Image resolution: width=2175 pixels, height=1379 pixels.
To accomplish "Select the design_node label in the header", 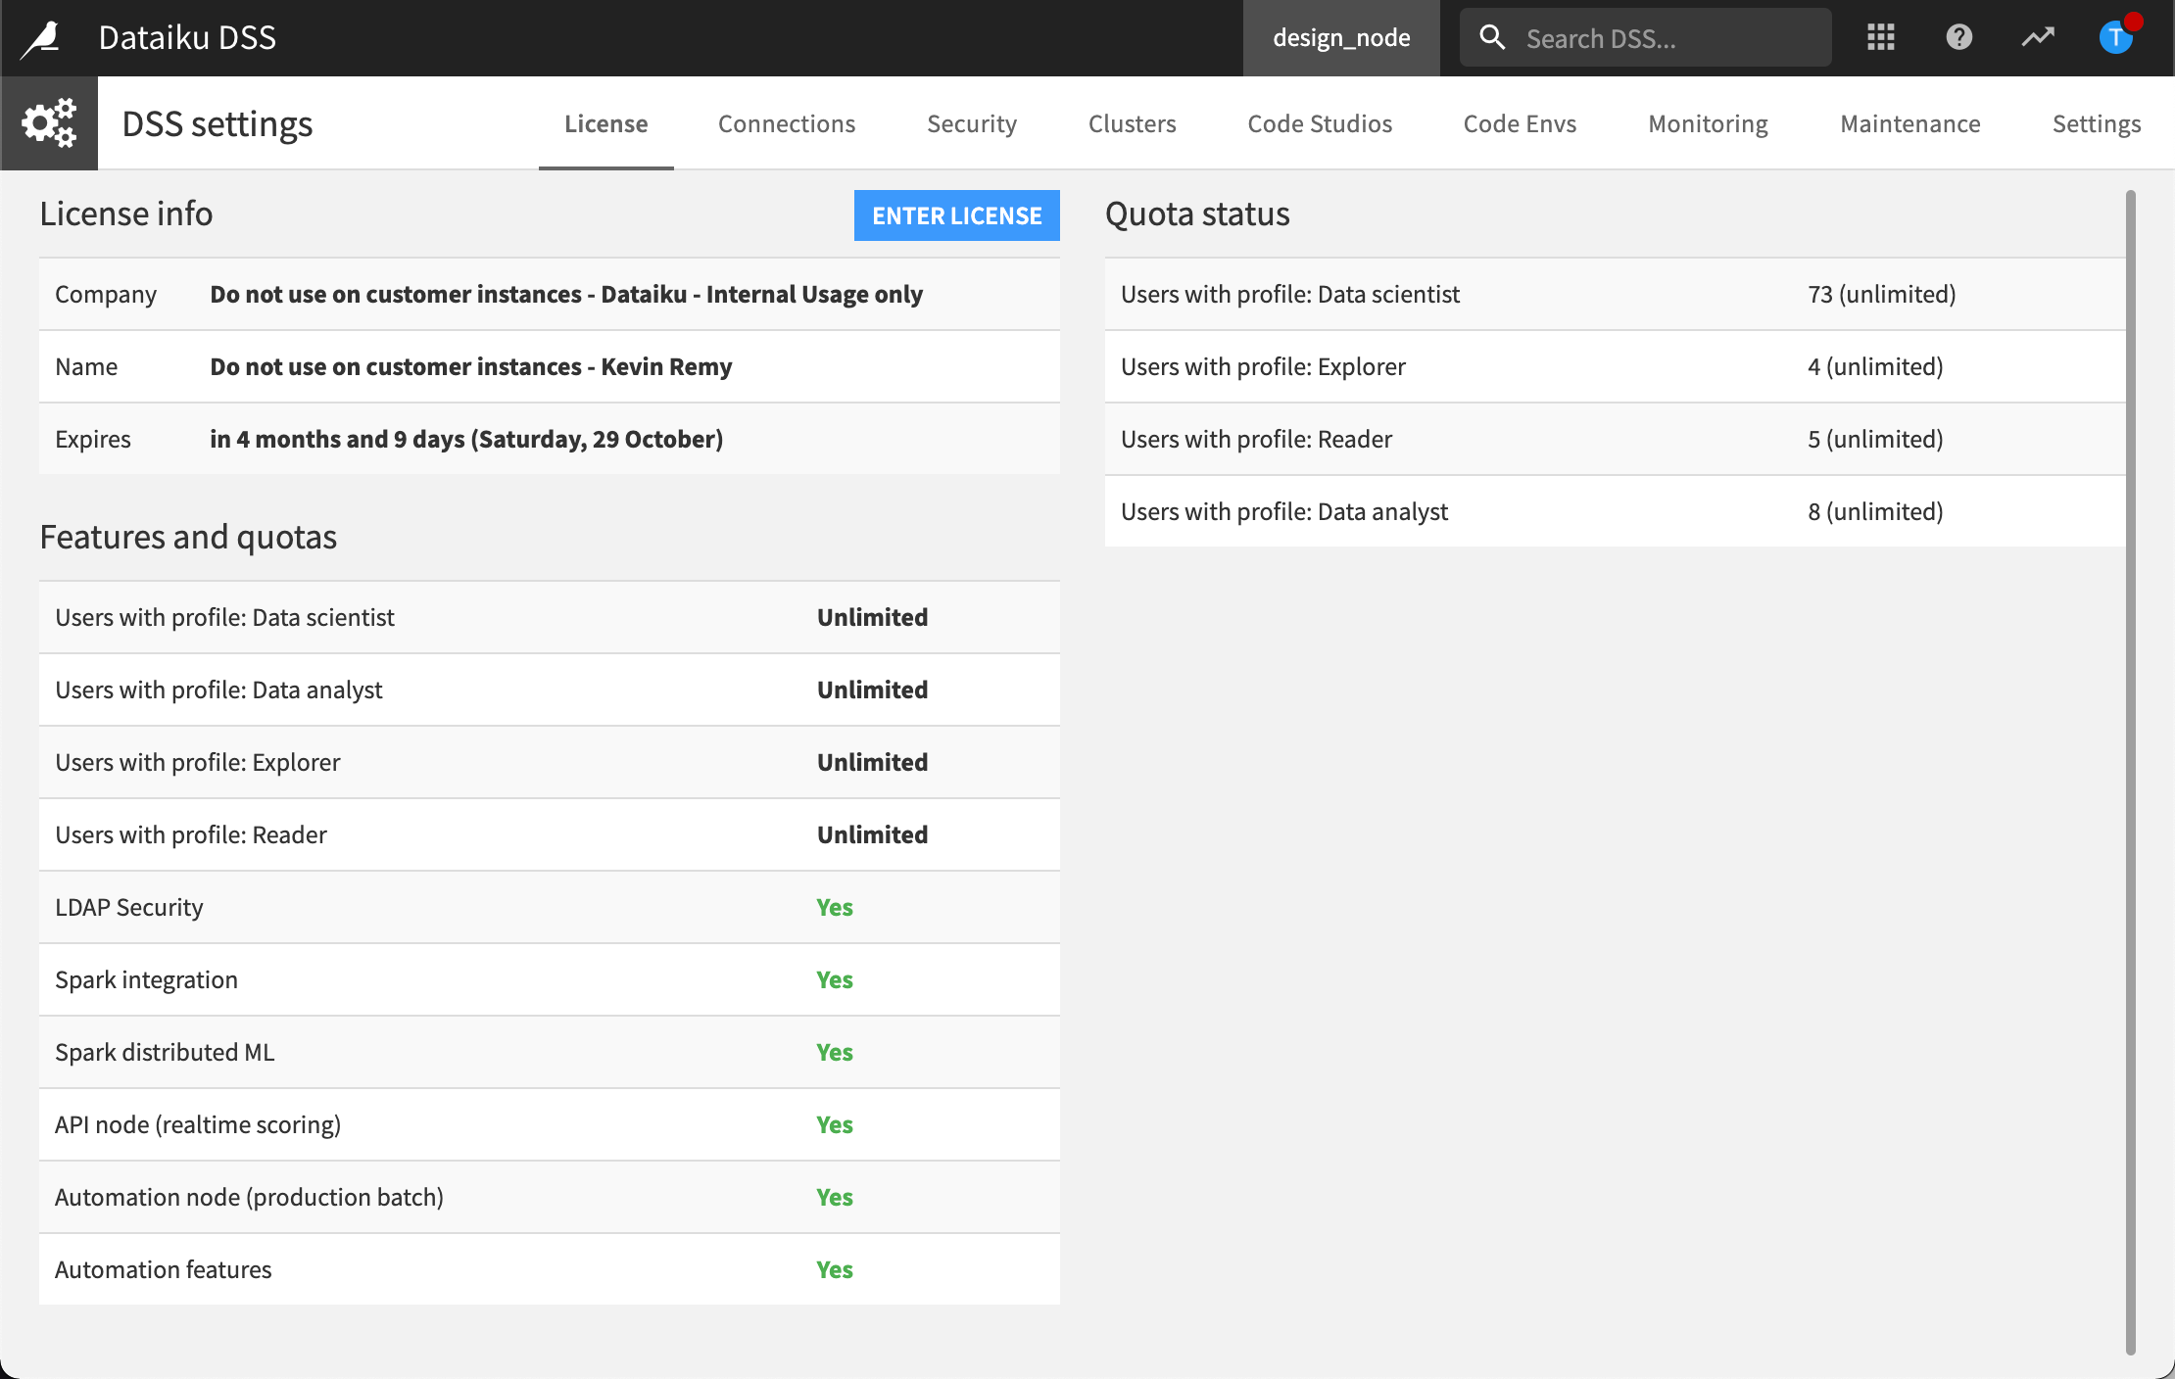I will tap(1341, 38).
